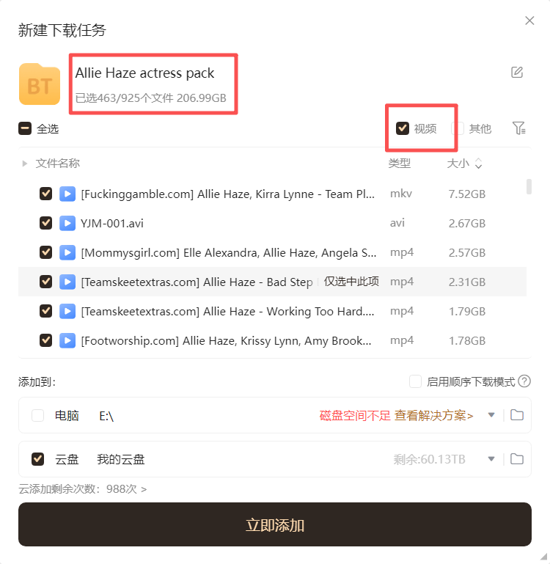
Task: Click the edit task name pencil icon
Action: tap(517, 73)
